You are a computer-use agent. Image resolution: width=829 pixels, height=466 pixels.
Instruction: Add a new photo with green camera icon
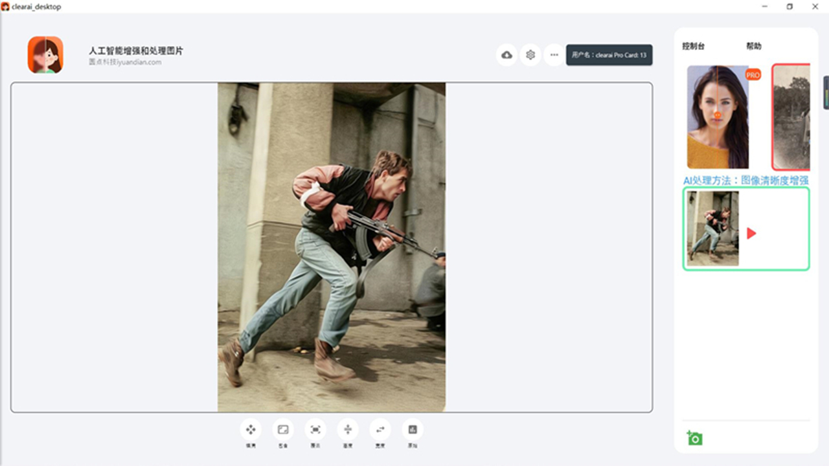(x=694, y=438)
